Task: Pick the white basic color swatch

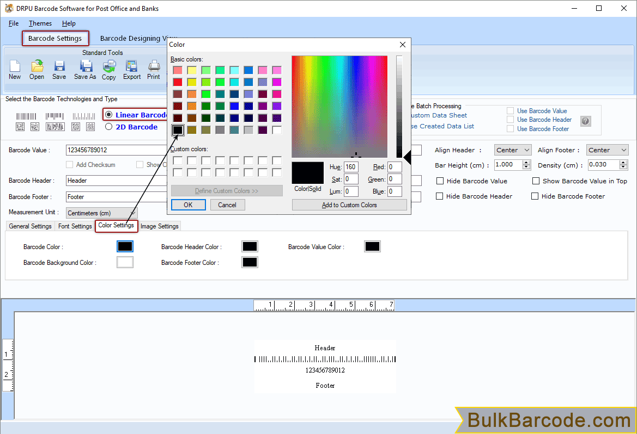Action: 277,130
